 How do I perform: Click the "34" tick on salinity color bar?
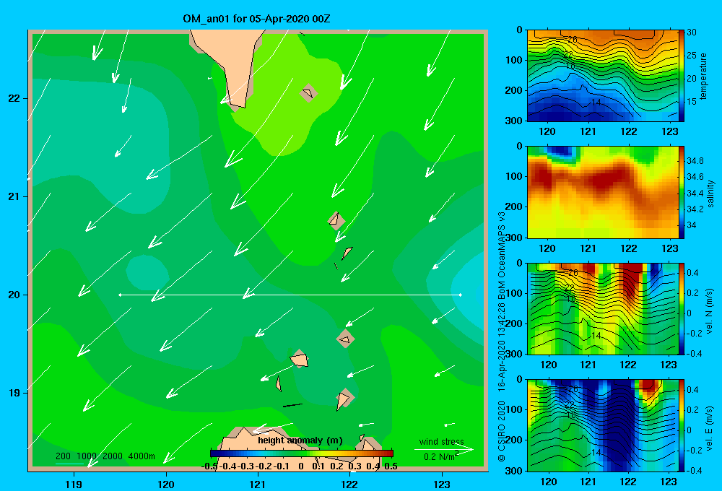click(x=691, y=225)
